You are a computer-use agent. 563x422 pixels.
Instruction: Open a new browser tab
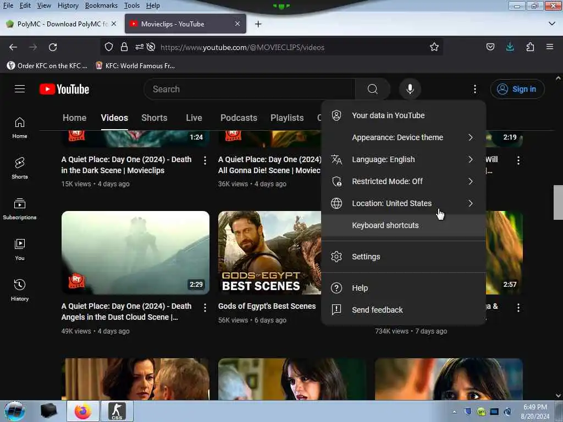tap(258, 24)
